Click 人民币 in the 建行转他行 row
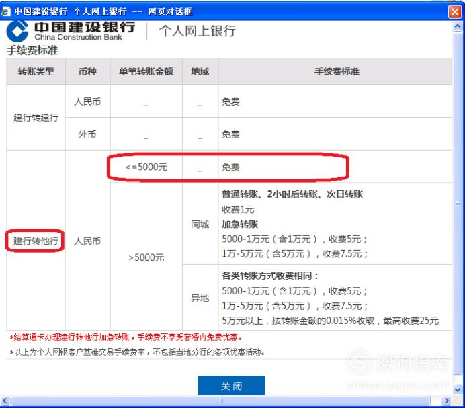The image size is (465, 408). click(x=87, y=241)
